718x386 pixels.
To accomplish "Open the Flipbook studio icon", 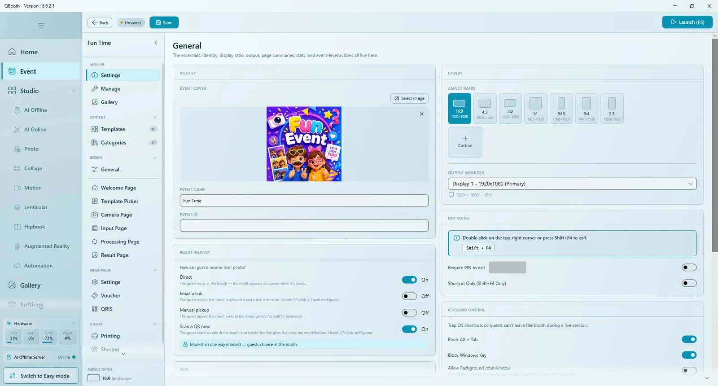I will 17,227.
